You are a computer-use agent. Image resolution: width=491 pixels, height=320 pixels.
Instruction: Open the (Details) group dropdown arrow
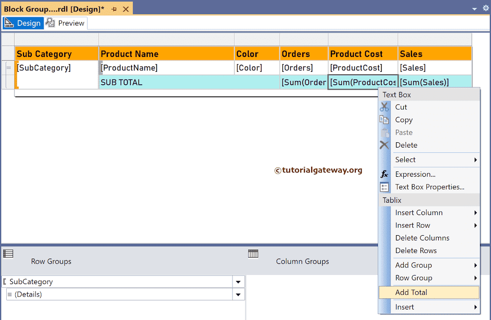click(x=238, y=294)
